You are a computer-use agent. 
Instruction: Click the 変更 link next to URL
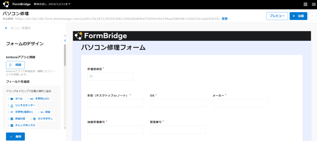pos(224,19)
